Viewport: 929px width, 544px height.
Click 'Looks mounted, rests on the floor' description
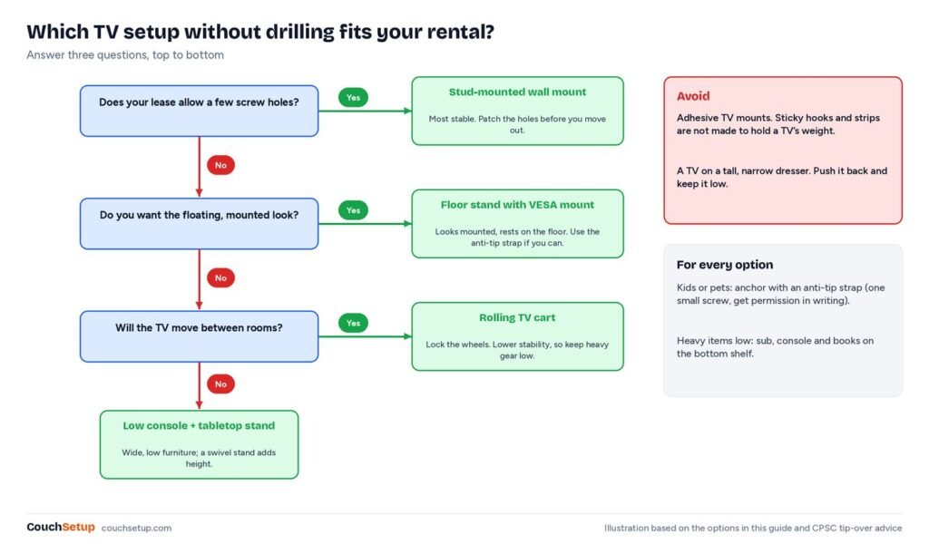click(x=517, y=238)
